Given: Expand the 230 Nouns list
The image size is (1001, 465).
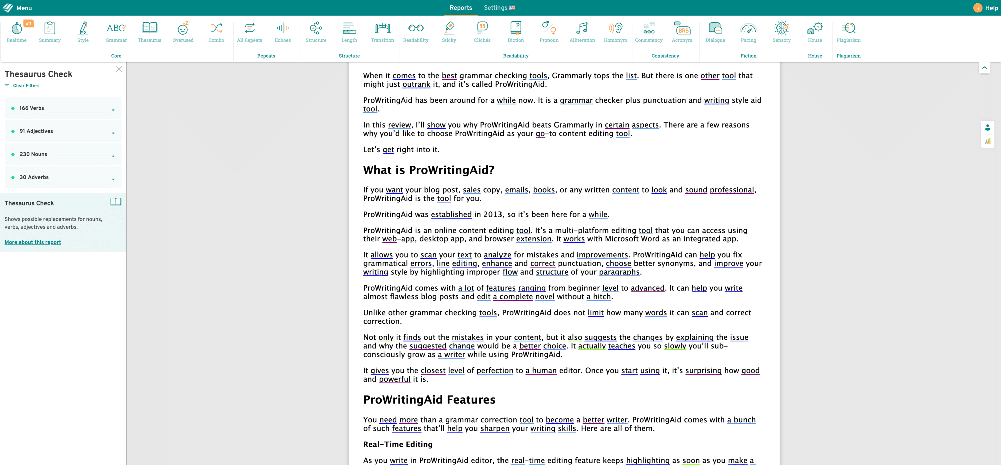Looking at the screenshot, I should pyautogui.click(x=63, y=154).
